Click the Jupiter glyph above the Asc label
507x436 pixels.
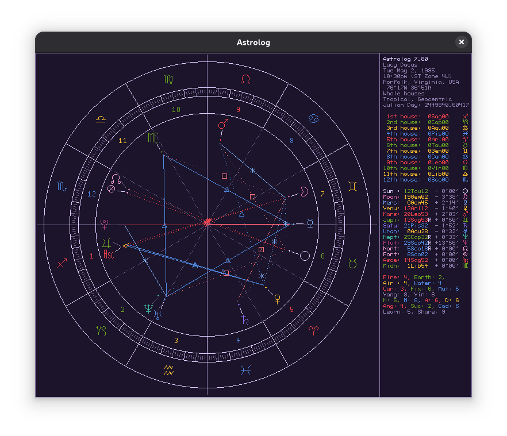pyautogui.click(x=106, y=243)
